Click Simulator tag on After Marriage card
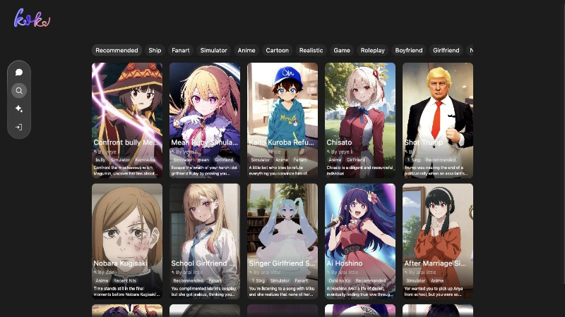This screenshot has height=317, width=565. [x=416, y=280]
